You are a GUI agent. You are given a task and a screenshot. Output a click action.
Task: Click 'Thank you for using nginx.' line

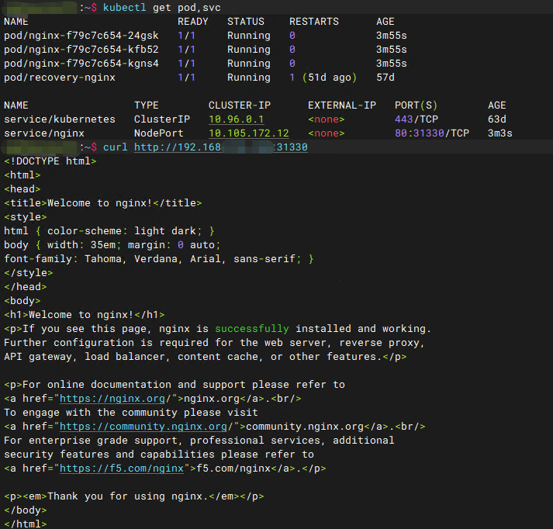pyautogui.click(x=133, y=496)
